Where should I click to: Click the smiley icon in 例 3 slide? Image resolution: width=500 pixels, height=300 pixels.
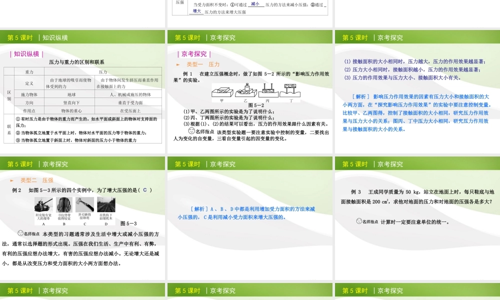359,220
